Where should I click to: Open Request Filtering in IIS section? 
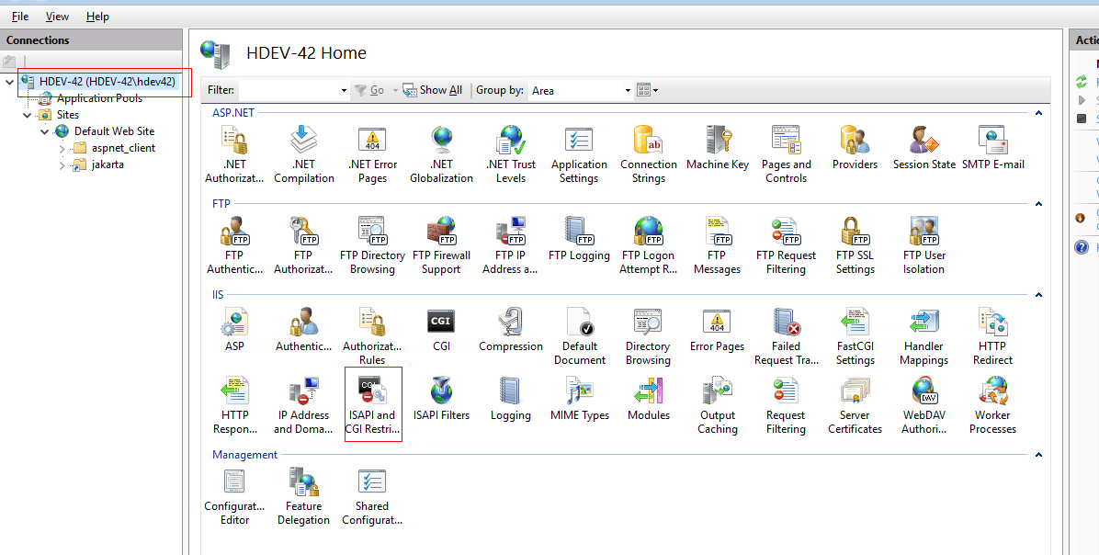pyautogui.click(x=786, y=405)
